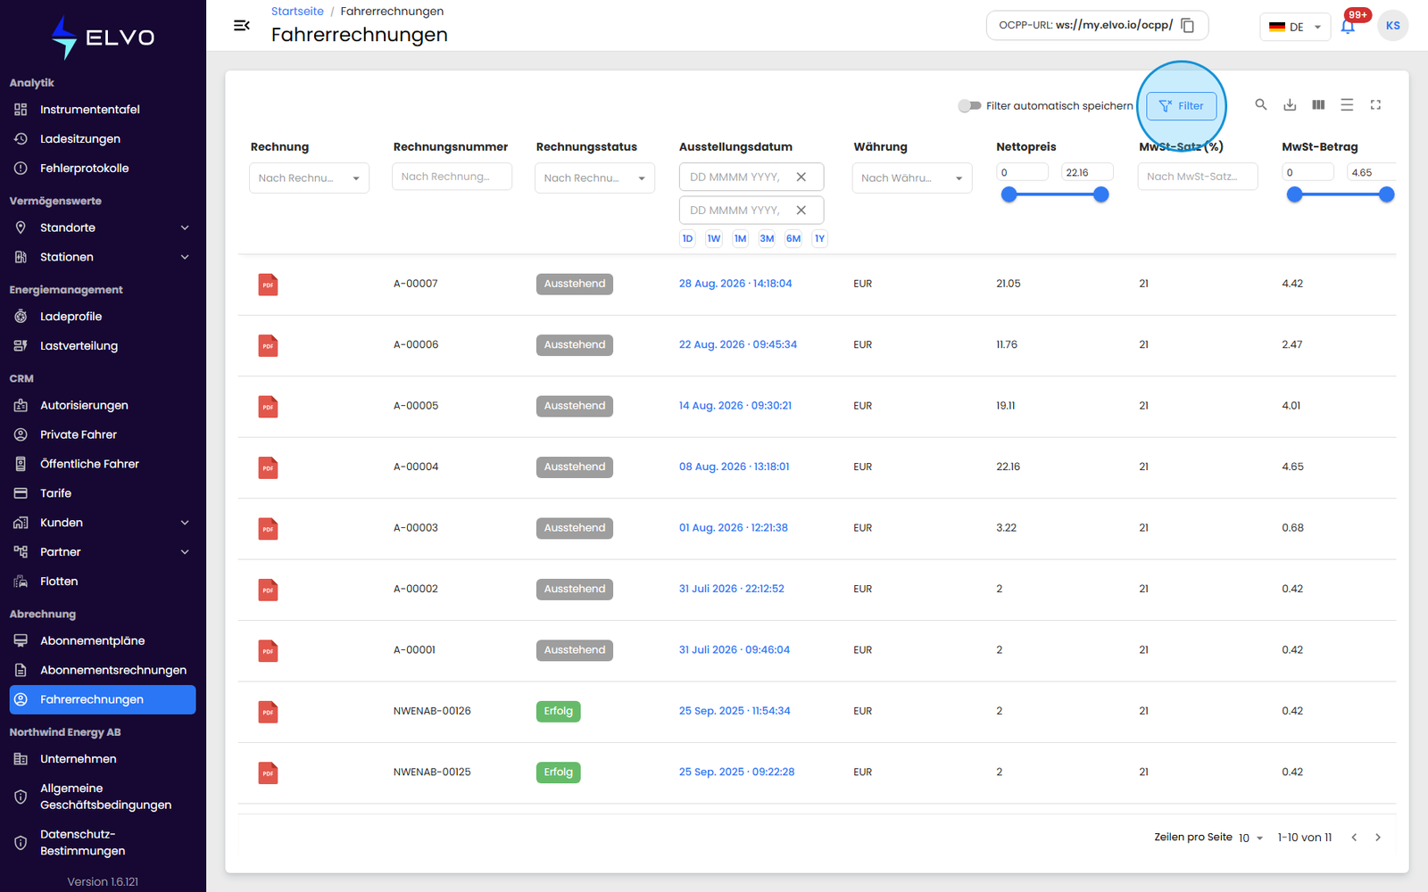
Task: Click the Nettopreis slider maximum handle
Action: (1101, 194)
